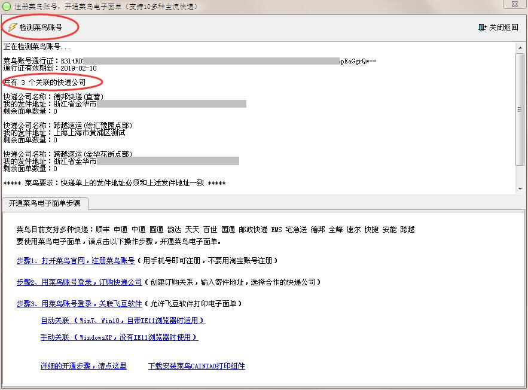Screen dimensions: 528x390
Task: Click the 下载安装菜鸟CAINIAO打印组件 link
Action: pyautogui.click(x=196, y=366)
